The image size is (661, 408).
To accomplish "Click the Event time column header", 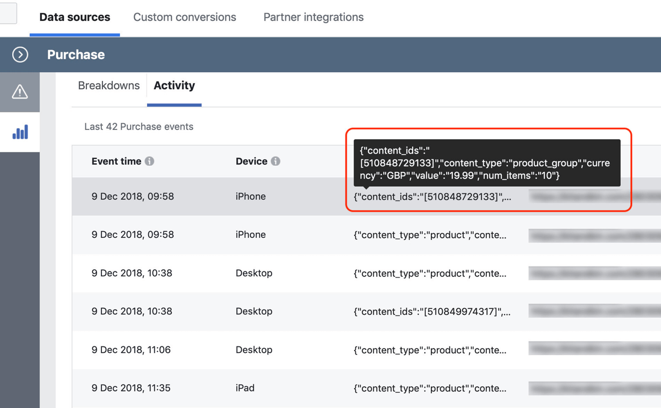I will coord(116,161).
